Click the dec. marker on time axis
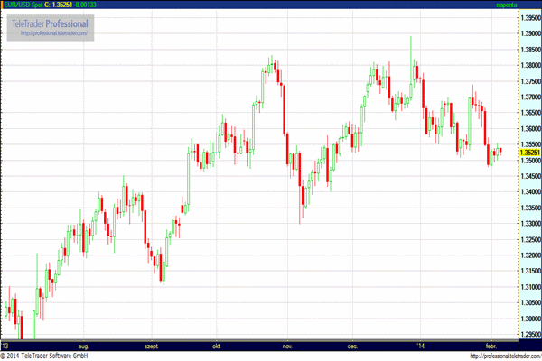The image size is (542, 361). tap(352, 347)
